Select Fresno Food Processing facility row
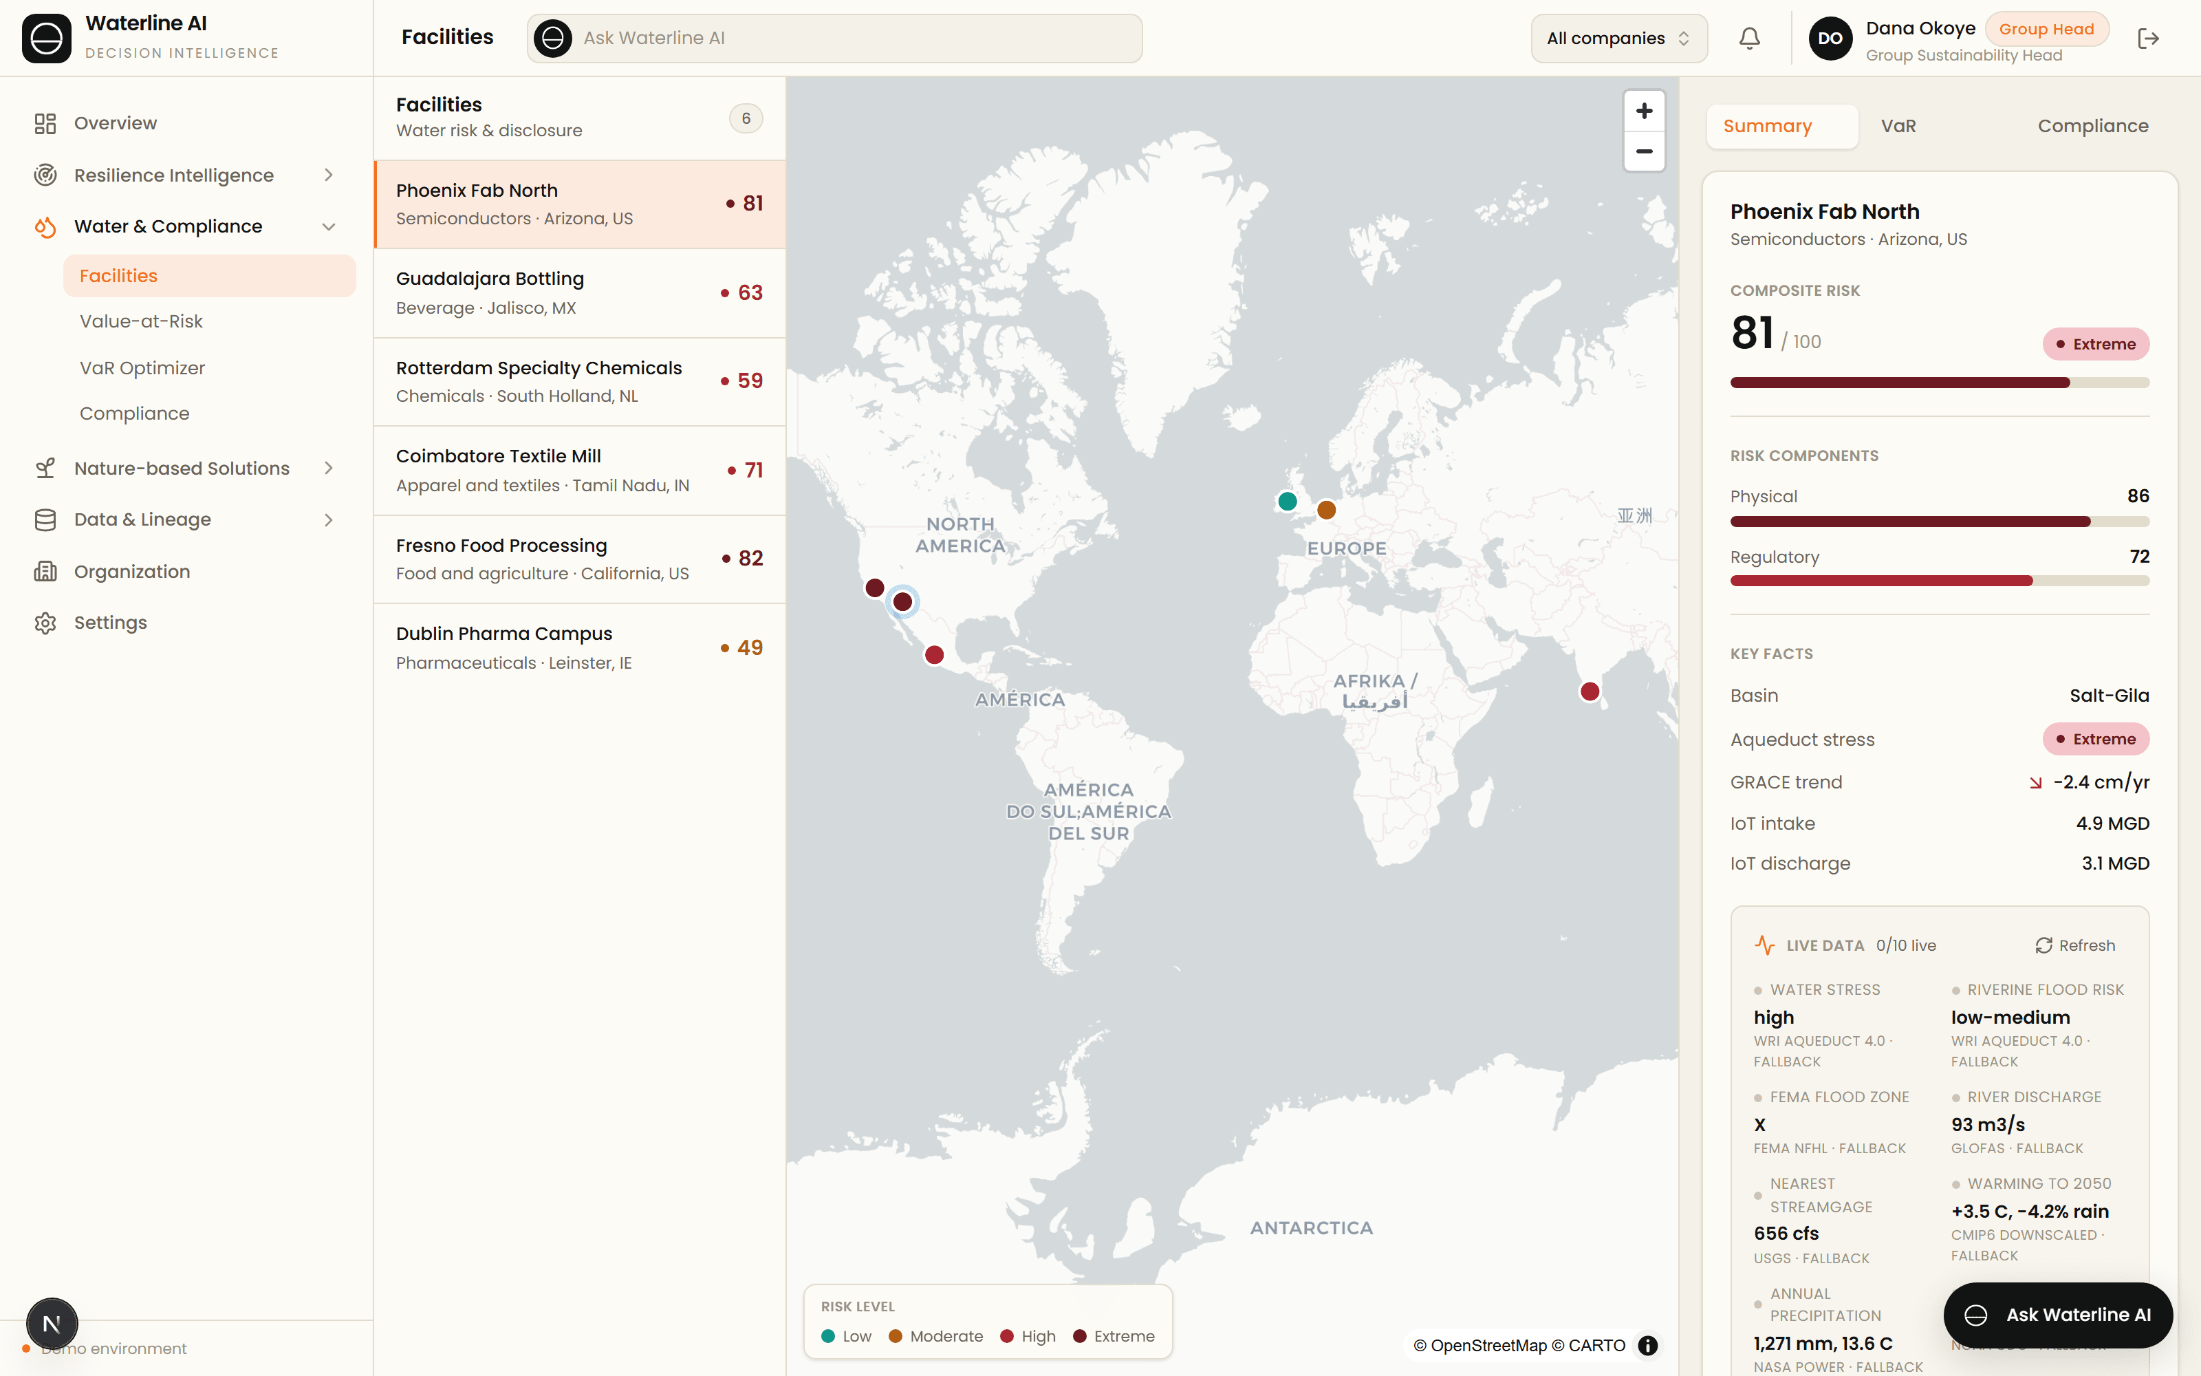Screen dimensions: 2201x1376 click(x=581, y=559)
